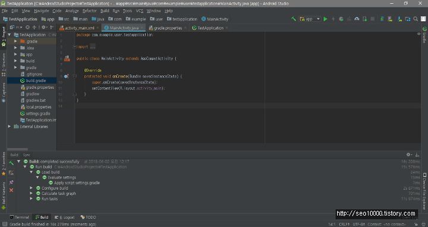This screenshot has height=227, width=428.
Task: Collapse Build: completed successfully node
Action: tap(19, 161)
